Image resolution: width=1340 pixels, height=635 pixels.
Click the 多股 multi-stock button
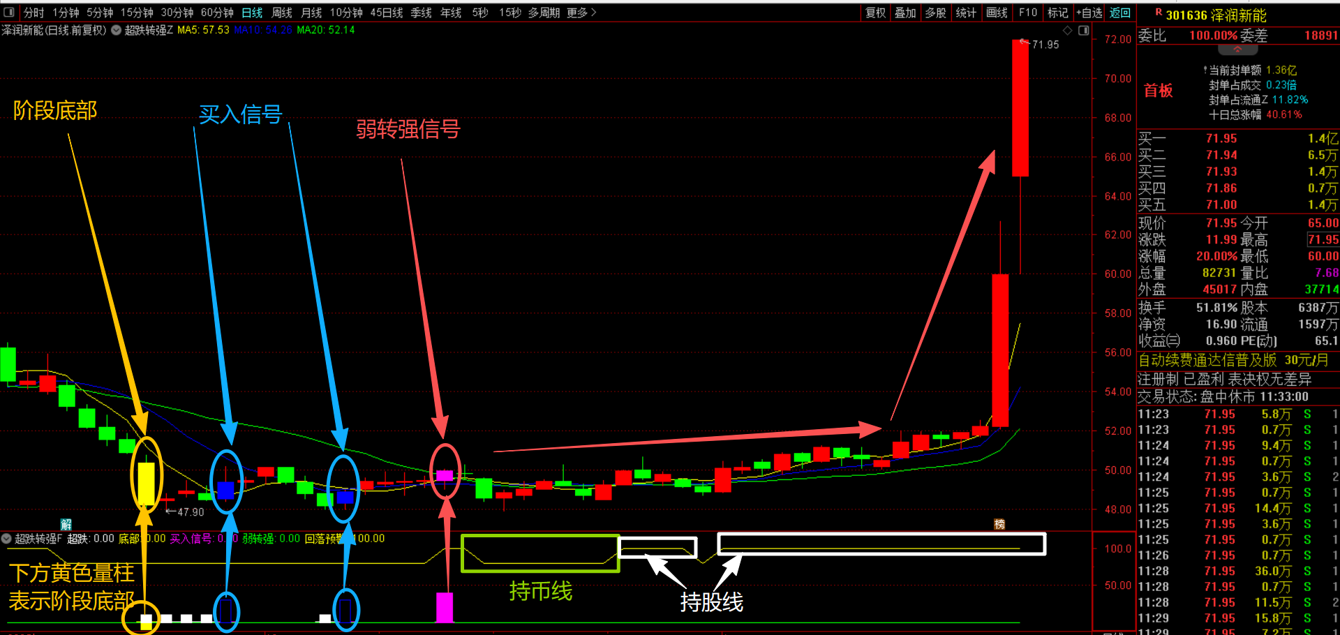click(x=936, y=13)
